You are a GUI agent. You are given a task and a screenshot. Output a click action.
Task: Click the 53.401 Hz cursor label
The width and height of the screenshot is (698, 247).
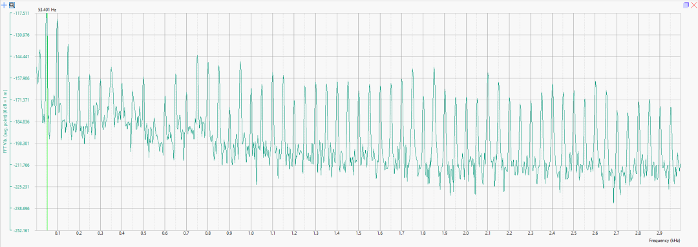click(x=47, y=9)
